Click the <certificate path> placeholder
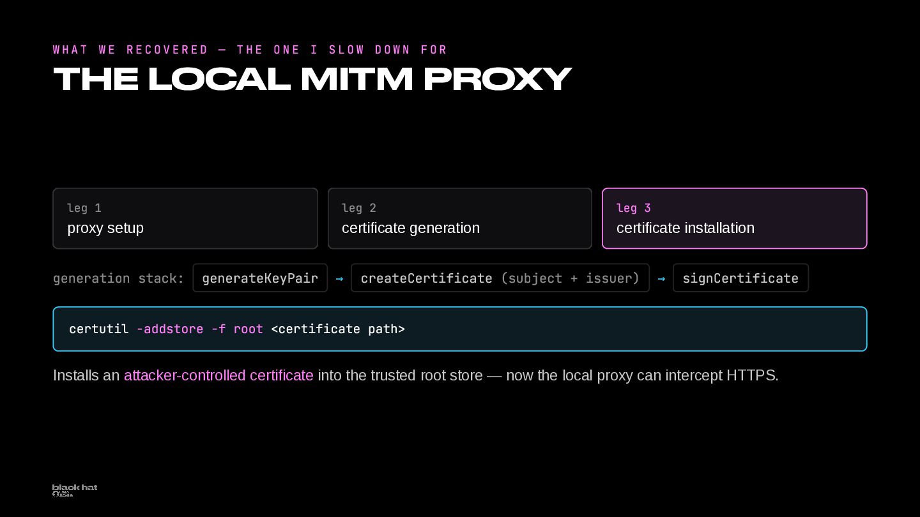Screen dimensions: 920x517 pyautogui.click(x=338, y=329)
